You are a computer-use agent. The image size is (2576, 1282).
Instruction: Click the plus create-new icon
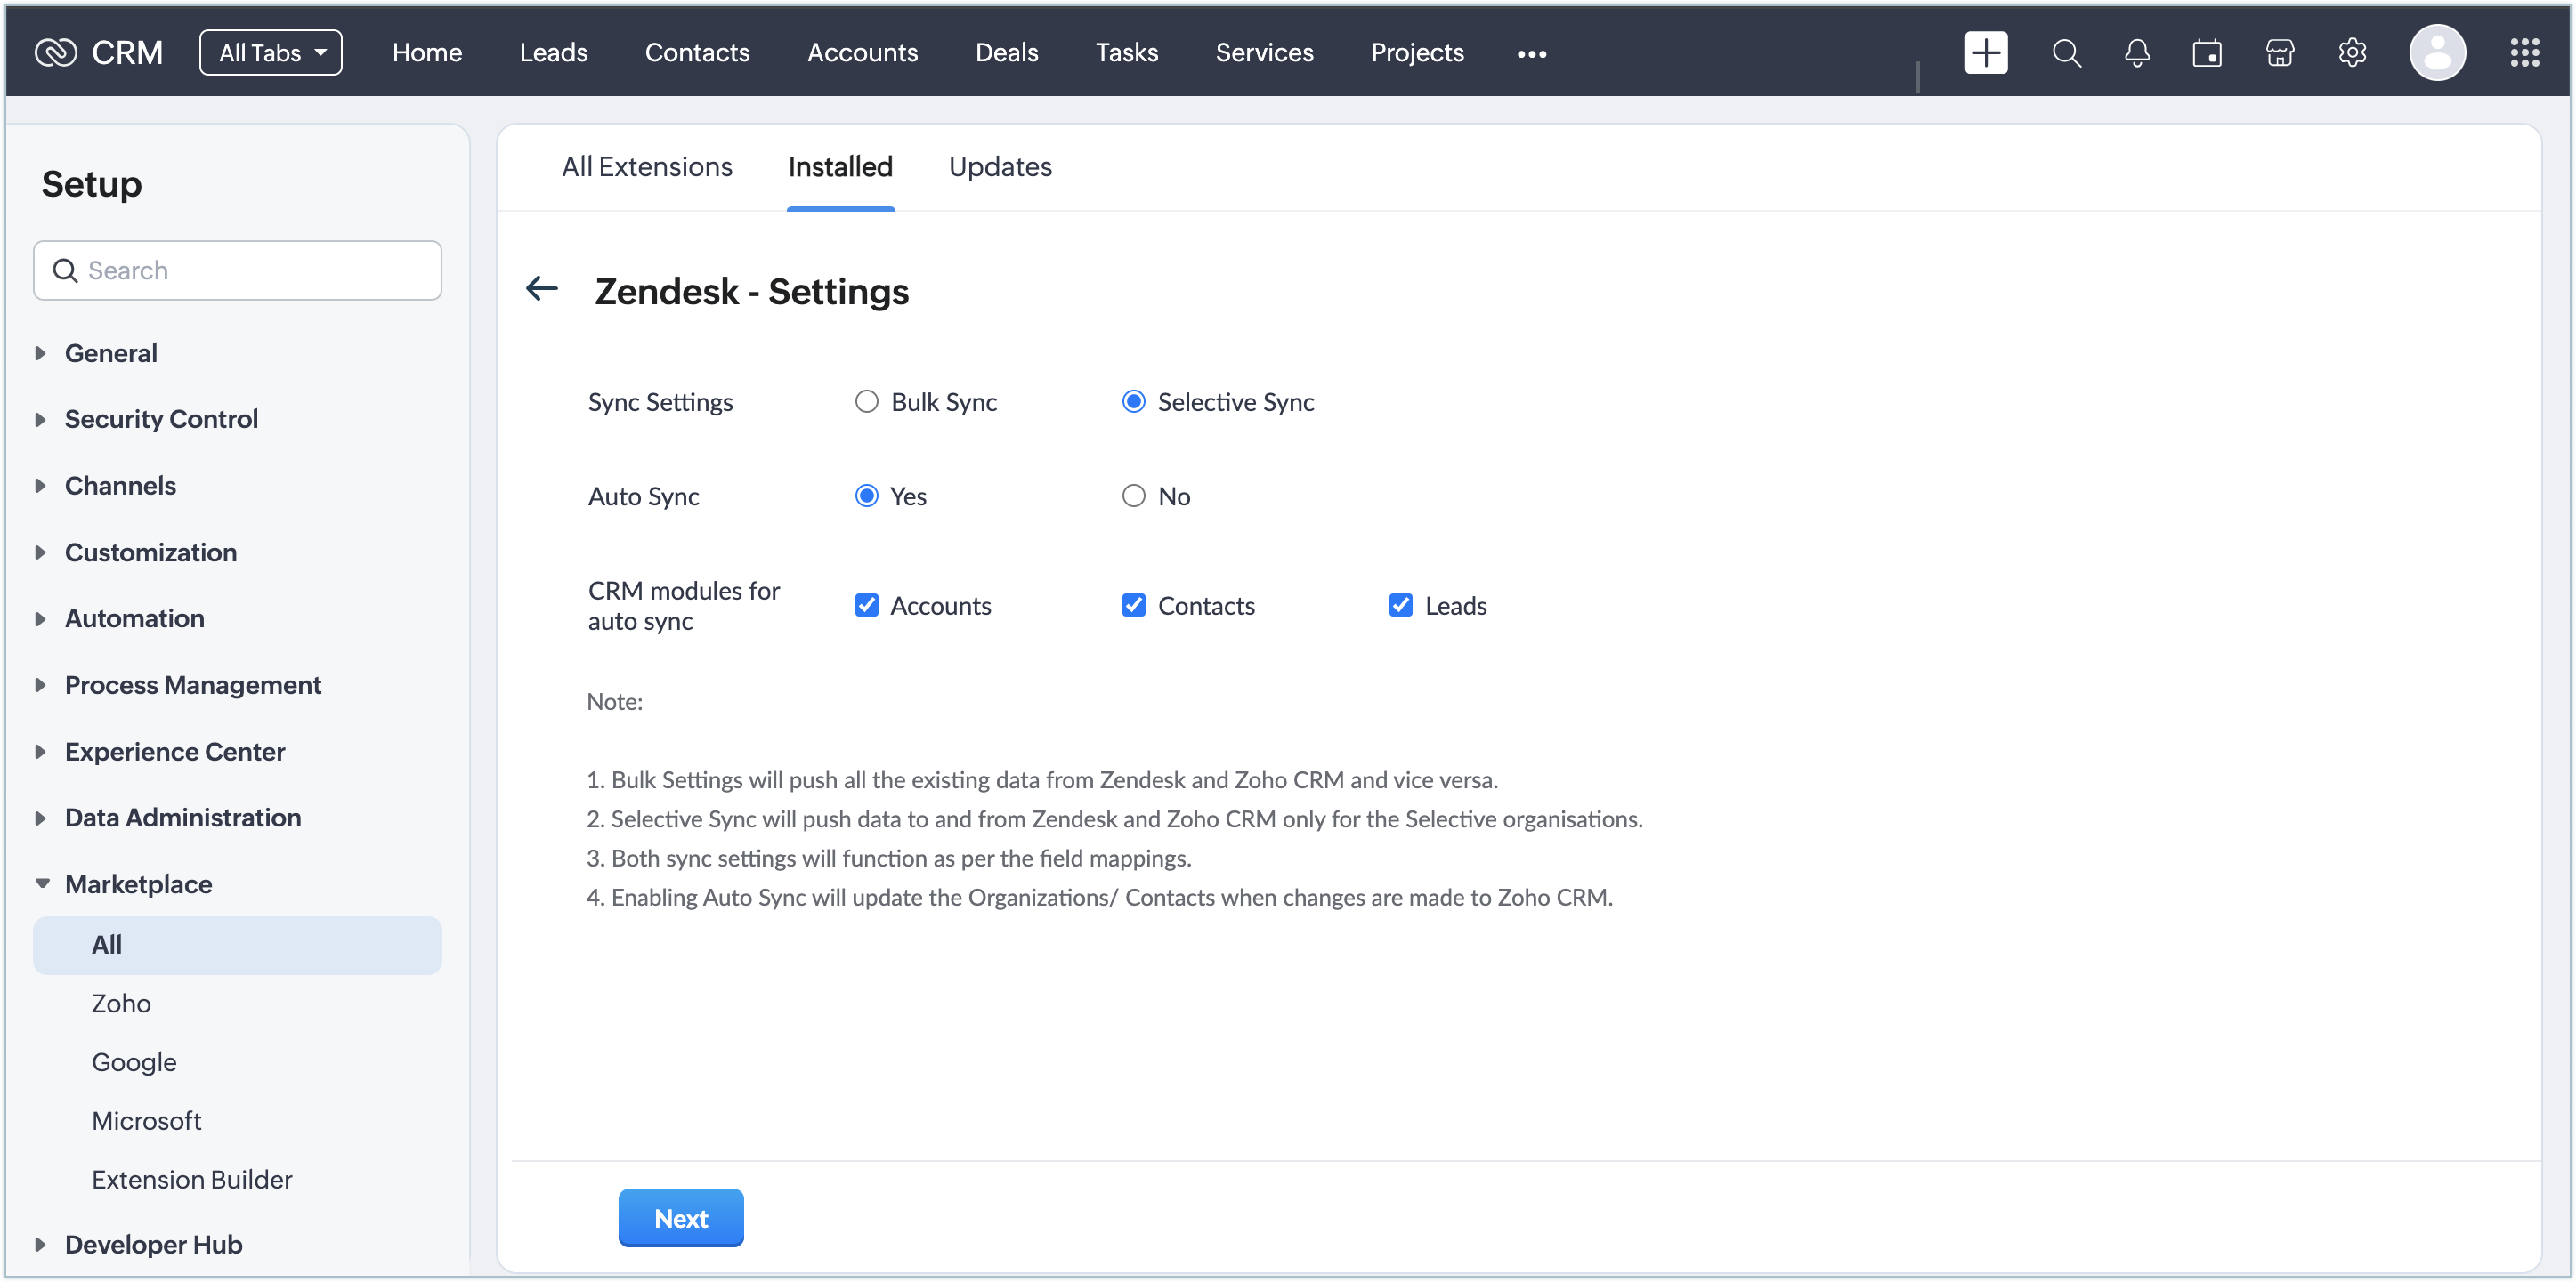point(1985,52)
